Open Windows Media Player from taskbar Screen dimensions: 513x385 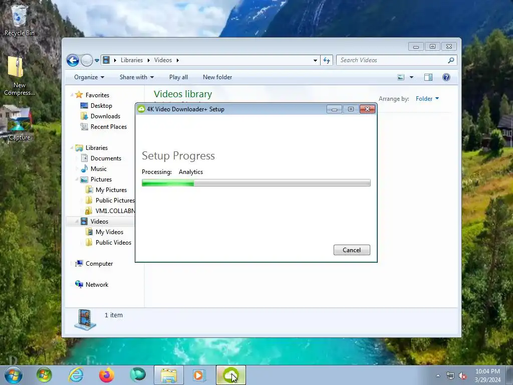coord(199,375)
